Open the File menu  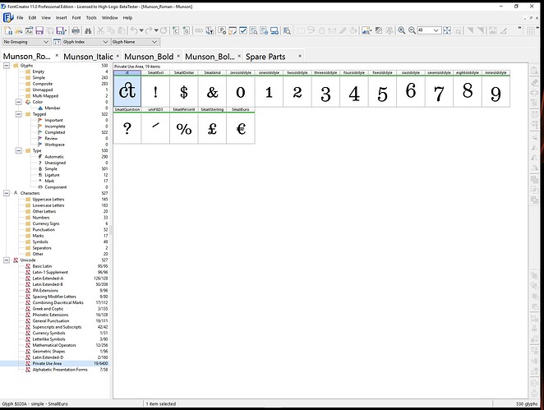20,18
